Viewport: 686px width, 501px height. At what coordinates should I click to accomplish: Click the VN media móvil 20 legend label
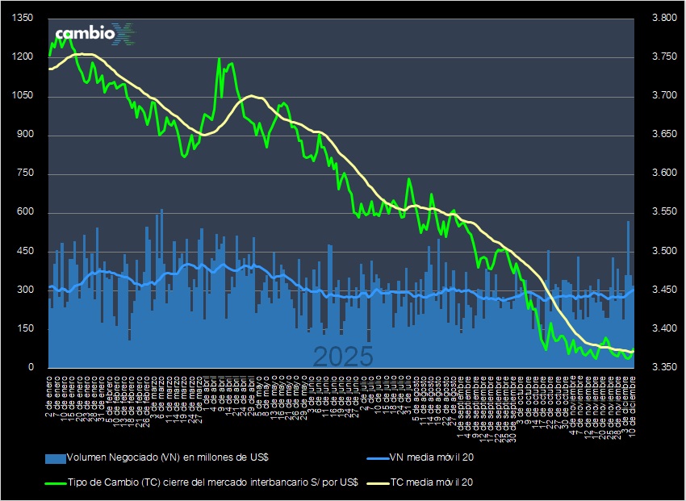click(x=420, y=456)
